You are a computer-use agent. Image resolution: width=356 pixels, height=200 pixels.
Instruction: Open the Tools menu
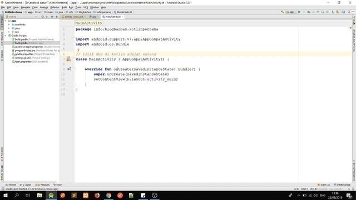[x=78, y=7]
